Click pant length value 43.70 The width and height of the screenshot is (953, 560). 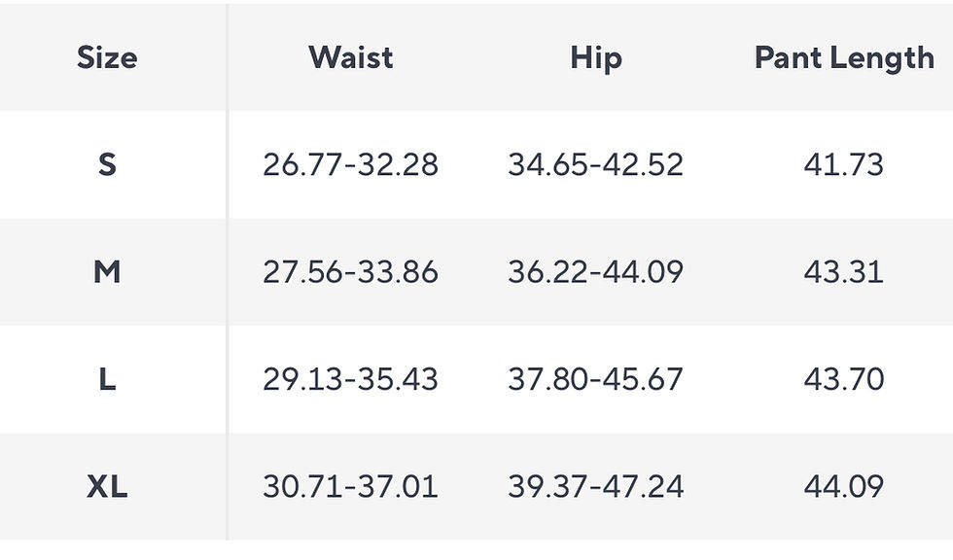[x=843, y=378]
